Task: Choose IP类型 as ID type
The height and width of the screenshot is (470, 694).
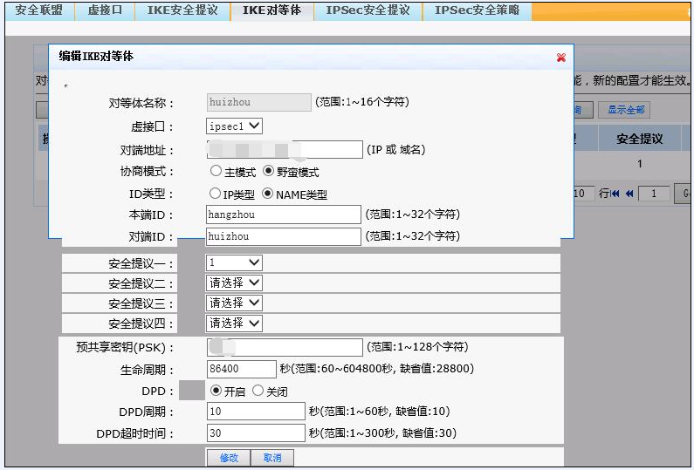Action: tap(215, 194)
